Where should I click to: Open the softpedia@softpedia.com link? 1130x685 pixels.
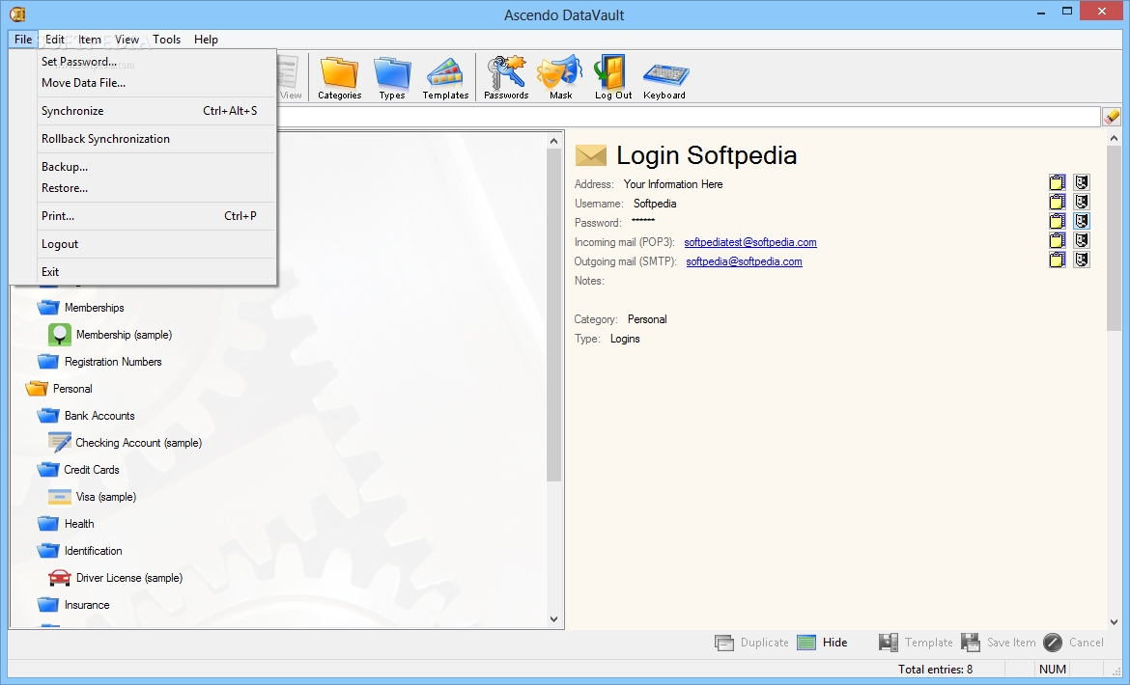744,261
